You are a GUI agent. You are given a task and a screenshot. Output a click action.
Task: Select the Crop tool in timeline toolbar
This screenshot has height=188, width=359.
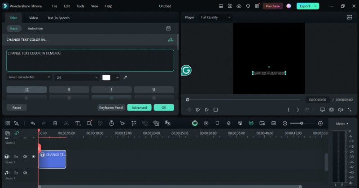coord(89,124)
